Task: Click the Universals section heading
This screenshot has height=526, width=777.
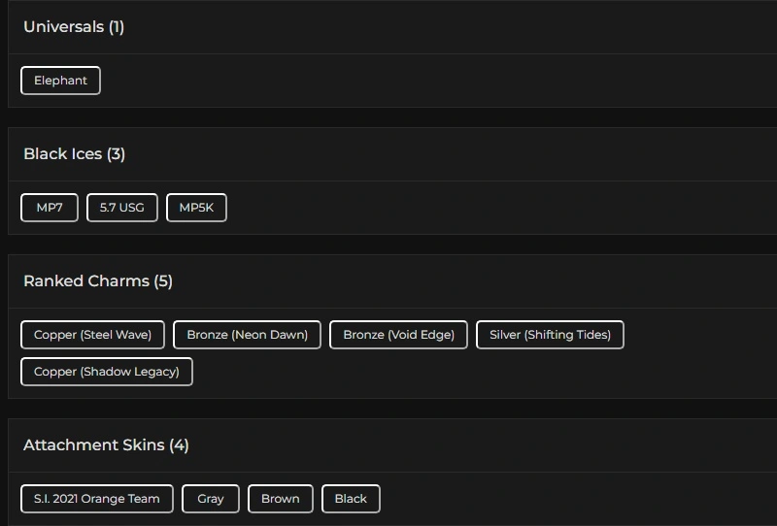Action: point(63,27)
